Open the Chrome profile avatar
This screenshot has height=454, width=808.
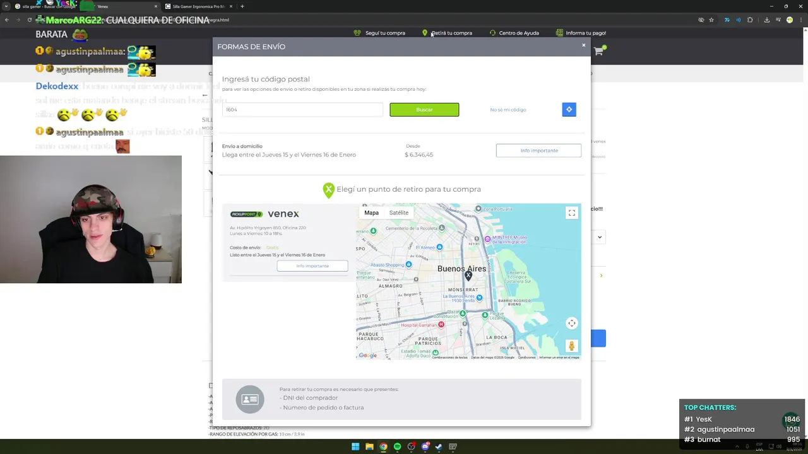(790, 20)
